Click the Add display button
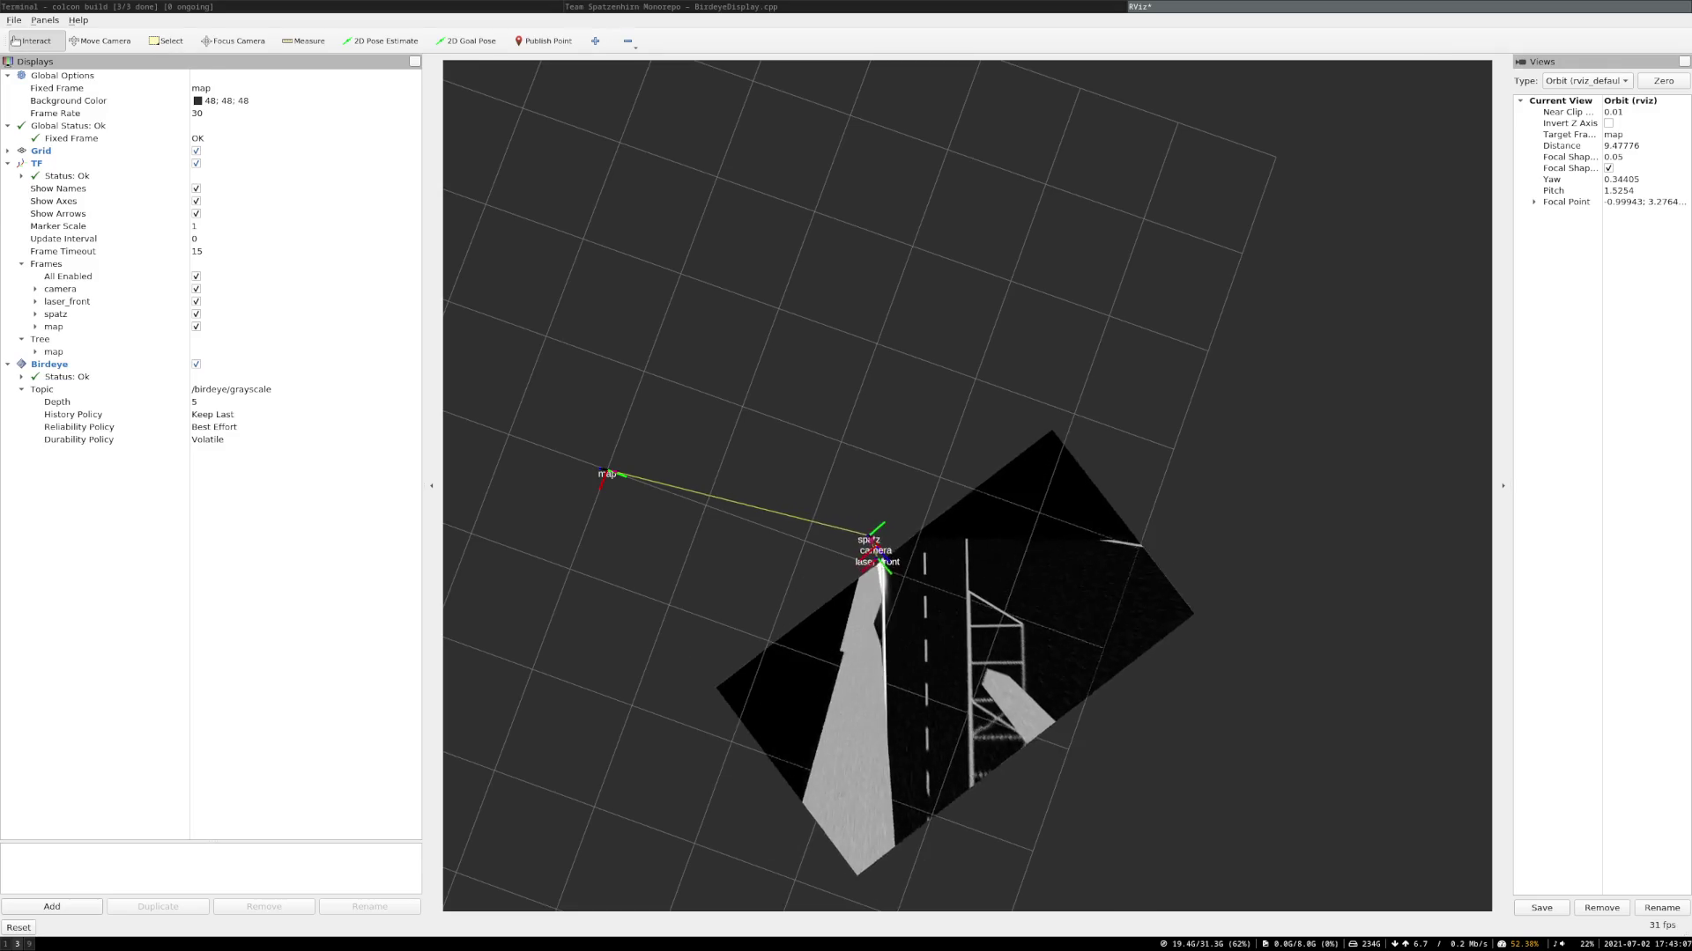This screenshot has height=951, width=1692. [52, 906]
